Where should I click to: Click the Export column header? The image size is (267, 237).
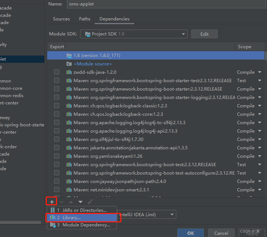(x=57, y=47)
